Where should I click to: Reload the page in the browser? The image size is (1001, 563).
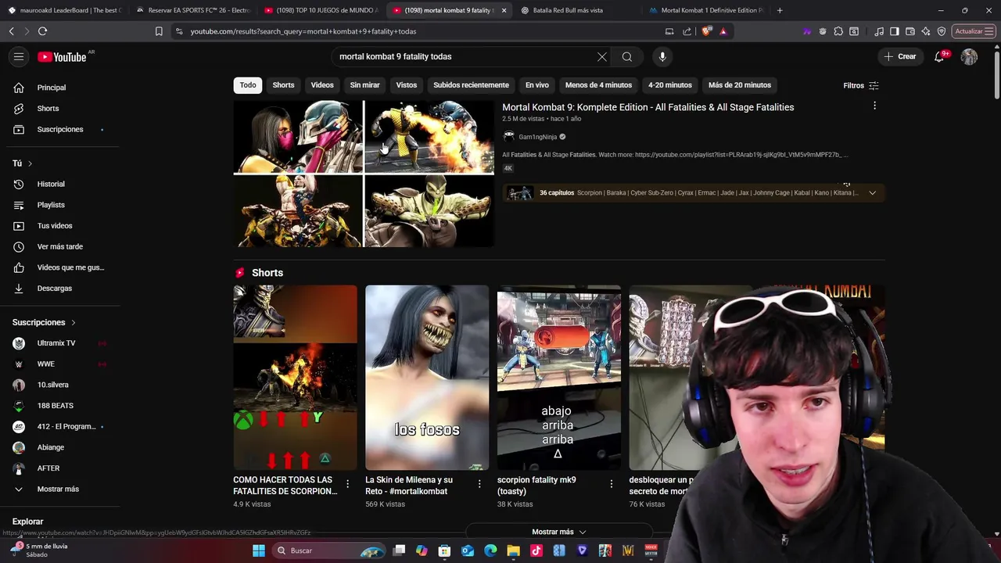point(42,31)
